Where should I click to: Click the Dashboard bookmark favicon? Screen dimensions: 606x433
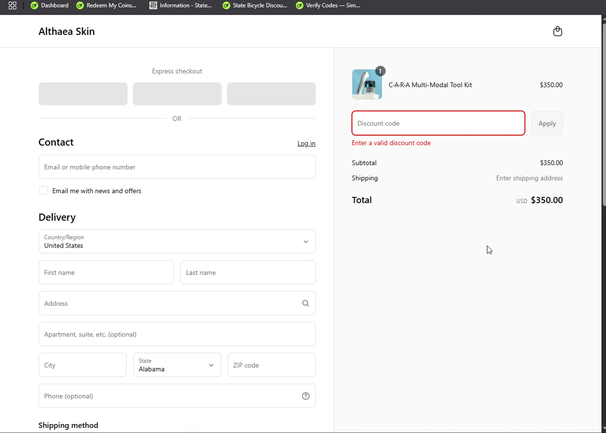click(x=34, y=5)
